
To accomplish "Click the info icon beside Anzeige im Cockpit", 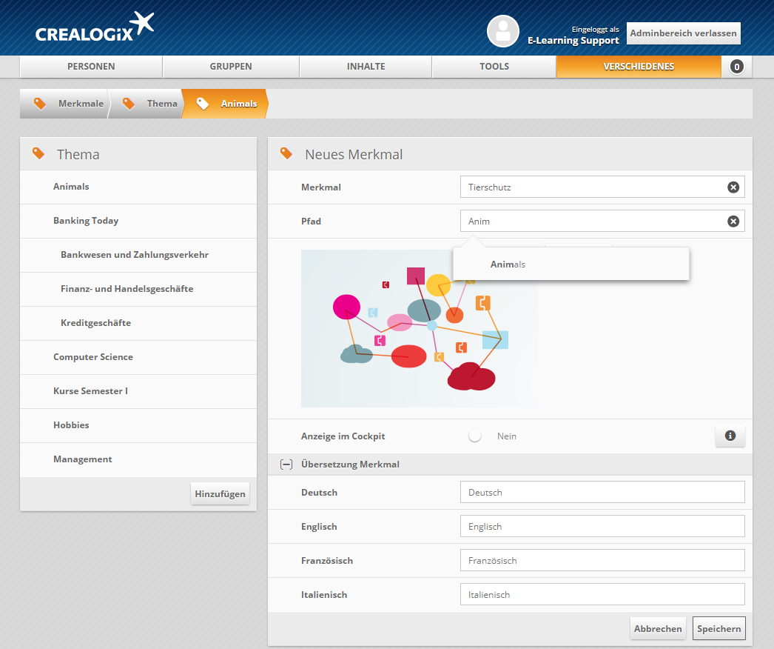I will [x=730, y=436].
